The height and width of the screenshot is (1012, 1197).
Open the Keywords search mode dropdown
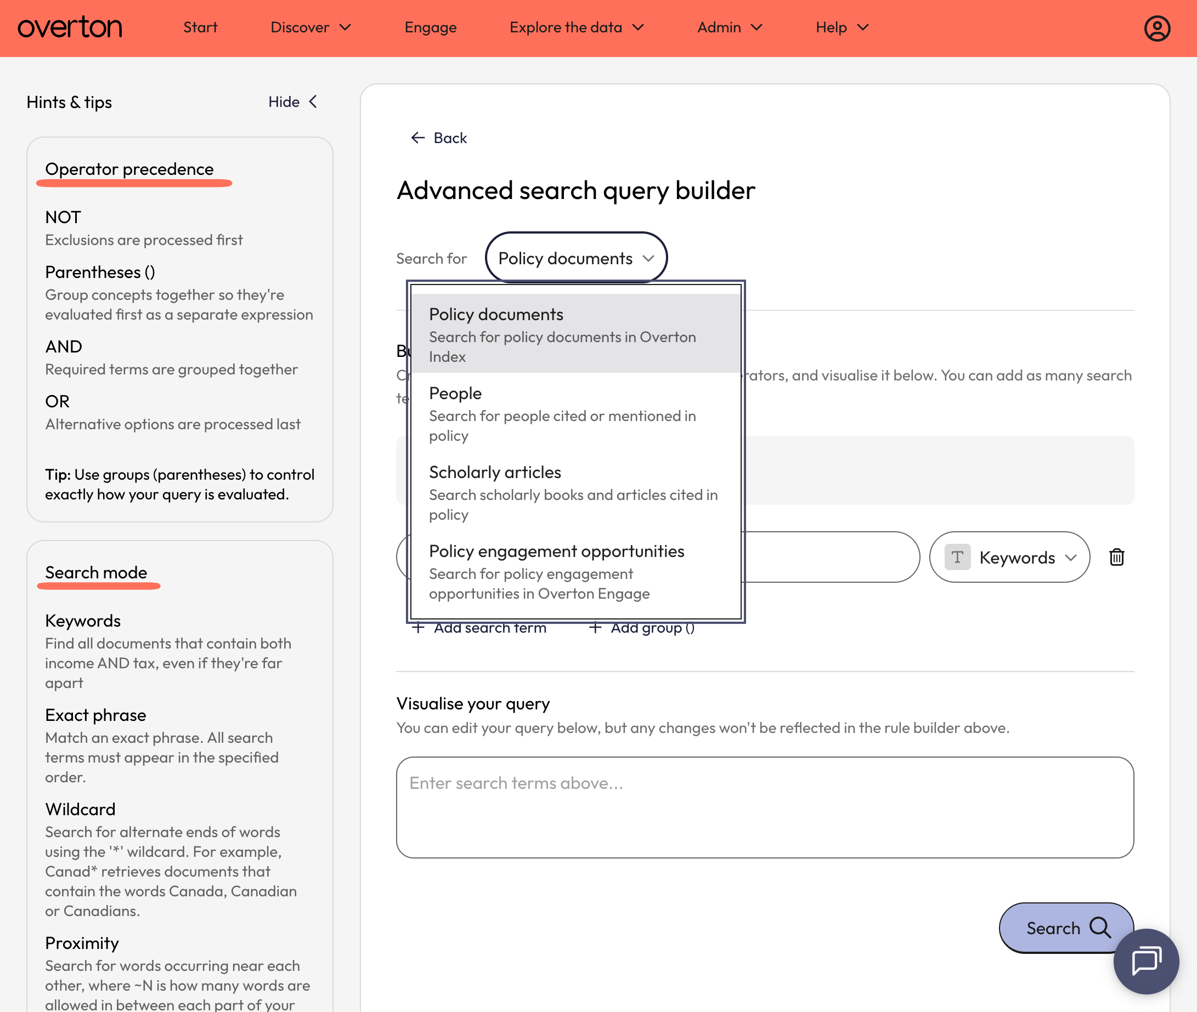(1009, 557)
